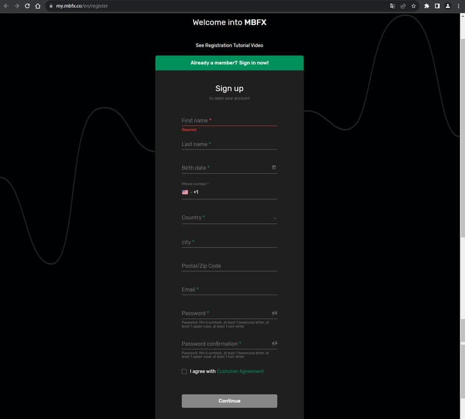Click the Continue button
Image resolution: width=465 pixels, height=419 pixels.
230,401
